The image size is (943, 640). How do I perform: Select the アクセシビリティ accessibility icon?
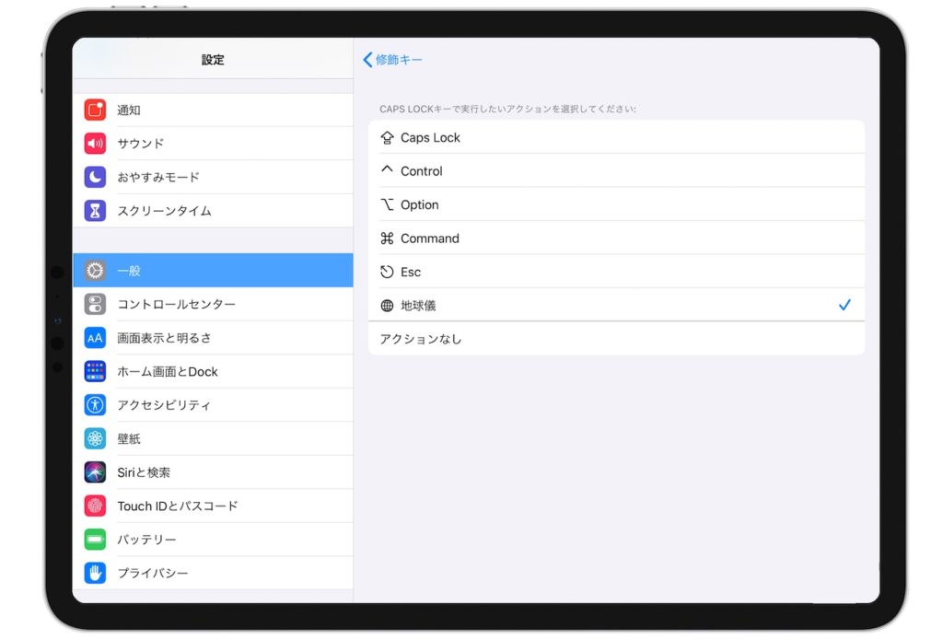(x=95, y=404)
